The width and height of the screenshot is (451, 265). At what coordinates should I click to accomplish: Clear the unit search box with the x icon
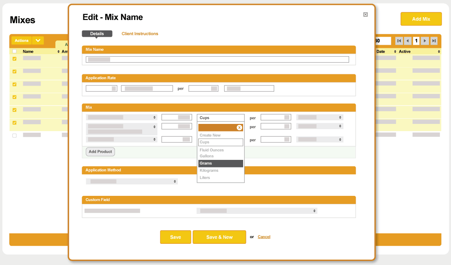(x=239, y=128)
